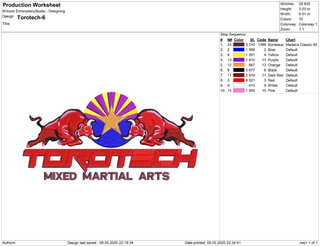Click stitch count '410' in White row
The width and height of the screenshot is (320, 246).
pyautogui.click(x=252, y=85)
